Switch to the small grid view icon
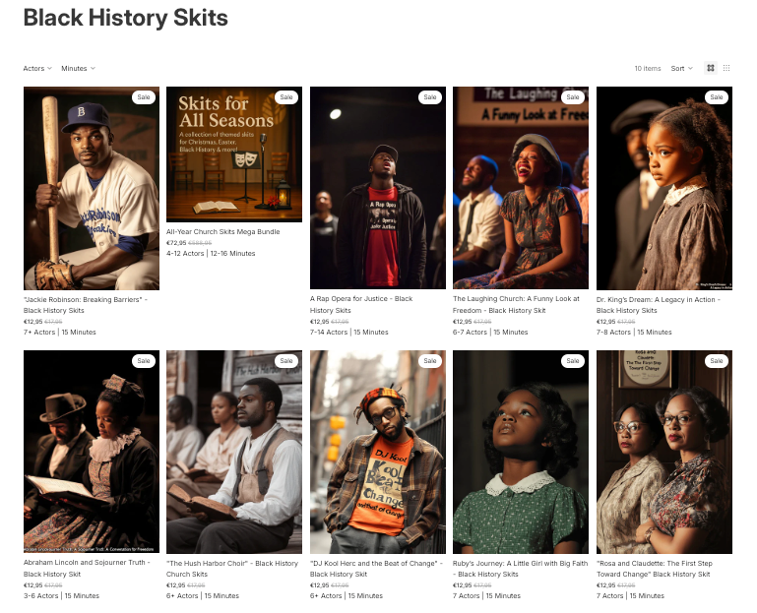The width and height of the screenshot is (757, 613). [x=726, y=68]
